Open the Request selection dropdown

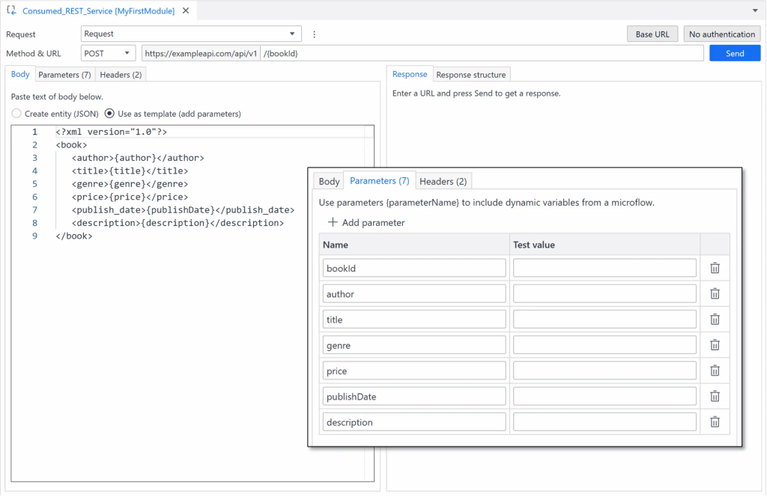click(x=191, y=34)
